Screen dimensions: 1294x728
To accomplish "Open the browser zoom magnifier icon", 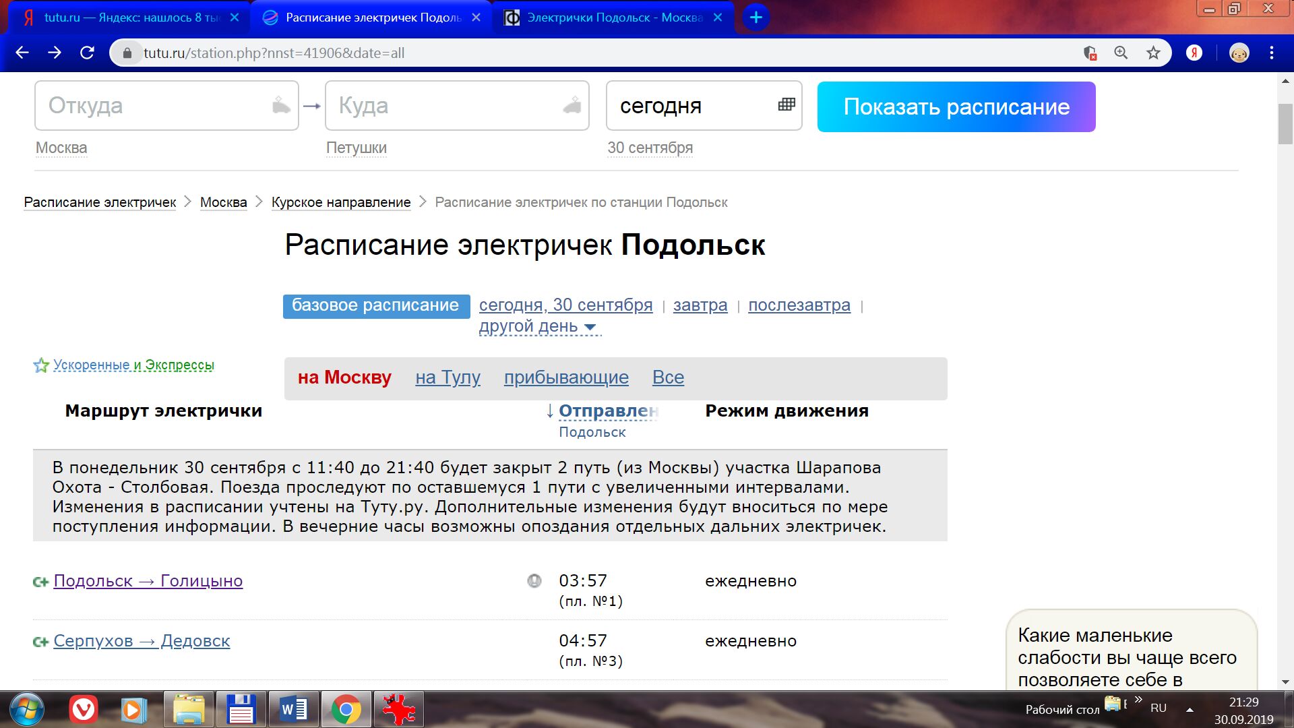I will pyautogui.click(x=1121, y=53).
